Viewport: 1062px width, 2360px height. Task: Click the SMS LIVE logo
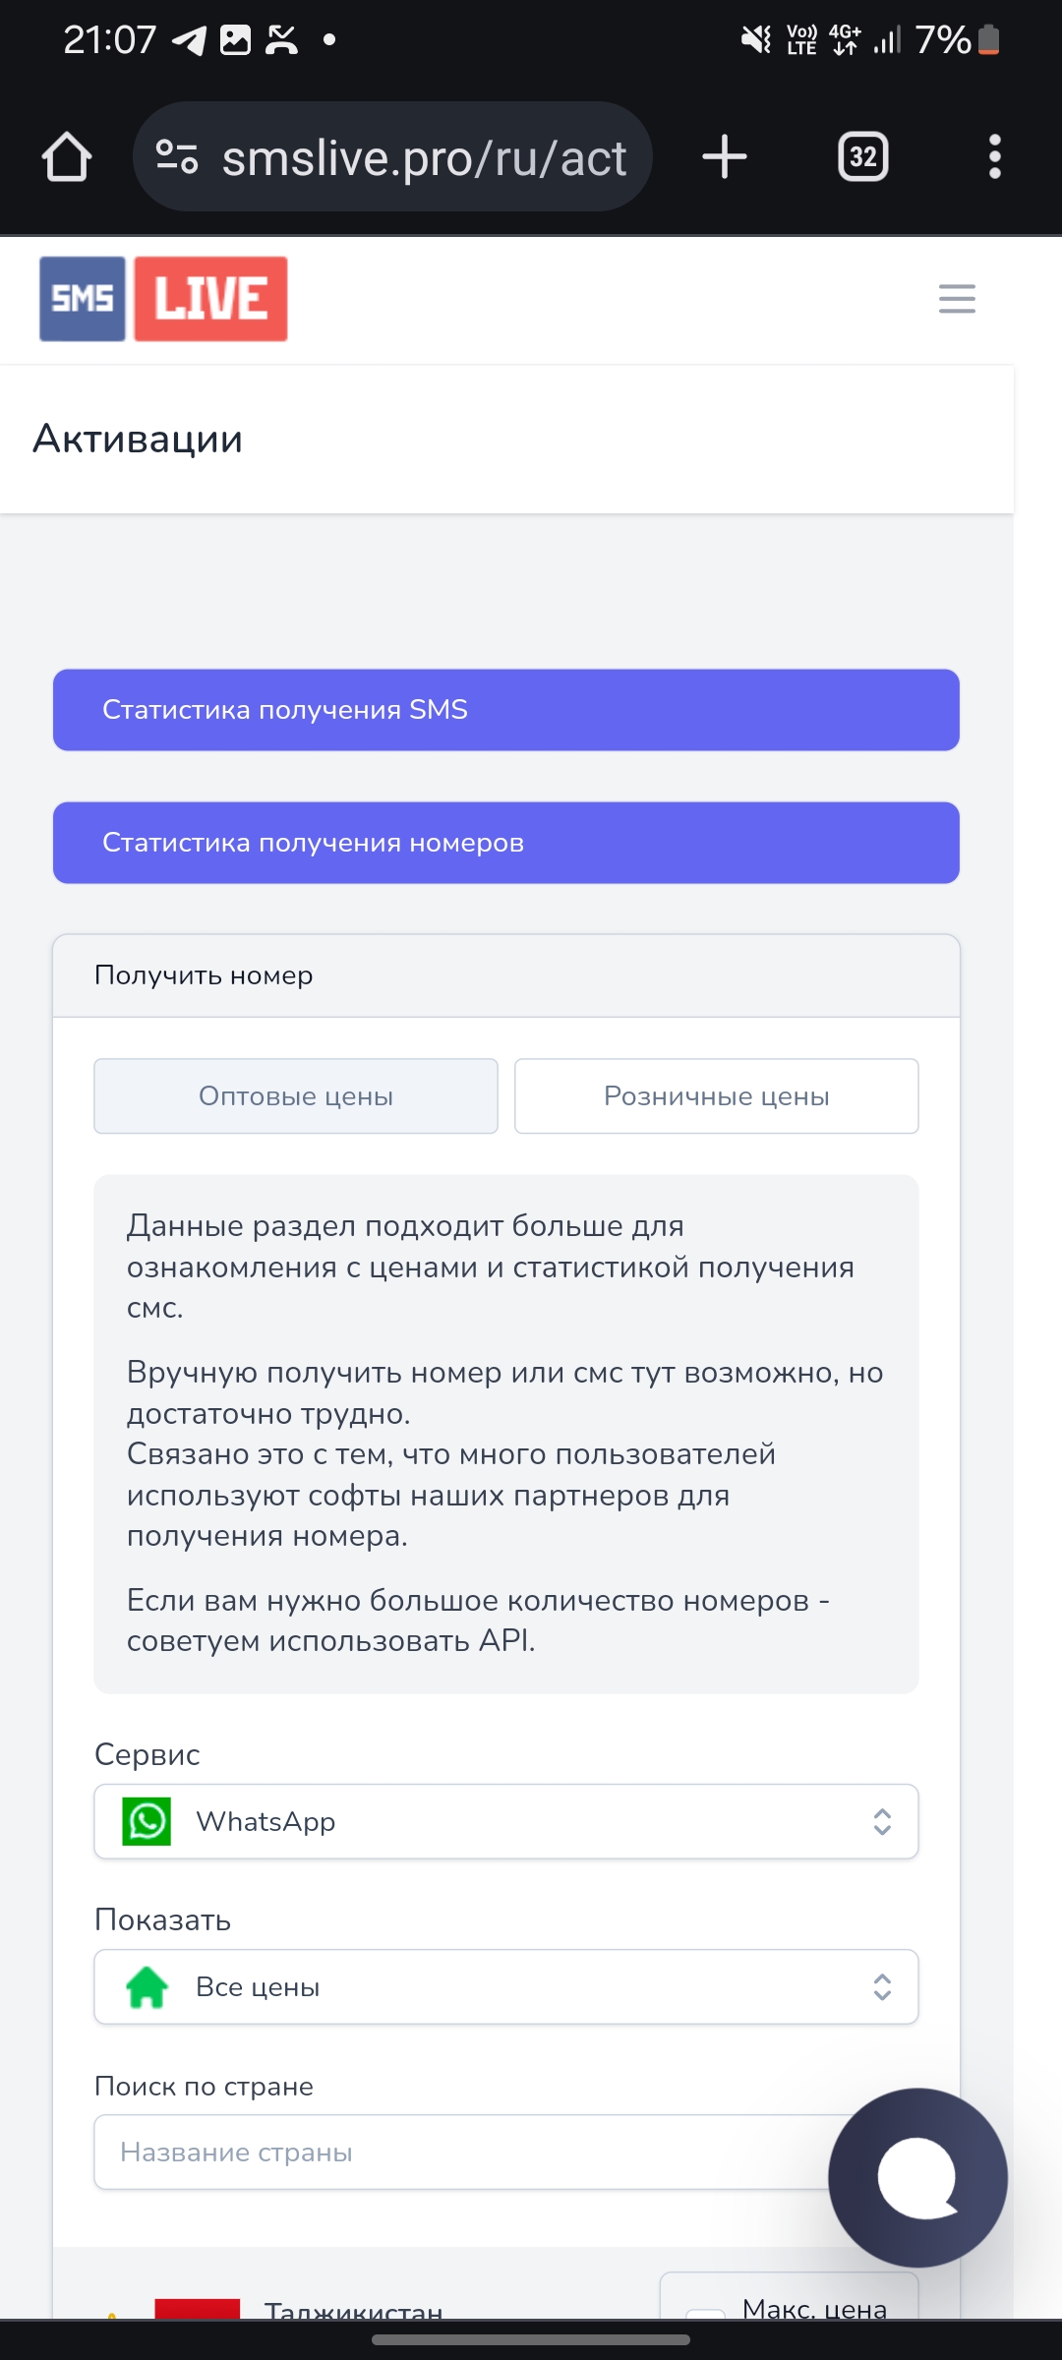tap(163, 299)
